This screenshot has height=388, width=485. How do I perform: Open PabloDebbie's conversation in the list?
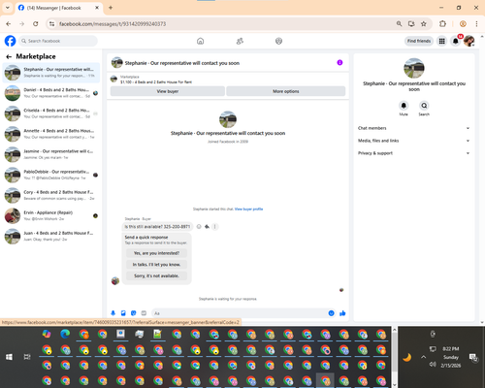[x=51, y=175]
